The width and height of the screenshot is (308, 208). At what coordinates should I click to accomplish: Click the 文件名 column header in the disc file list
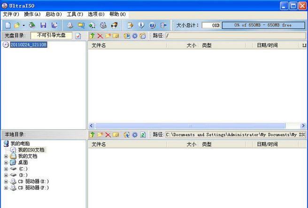[x=99, y=45]
